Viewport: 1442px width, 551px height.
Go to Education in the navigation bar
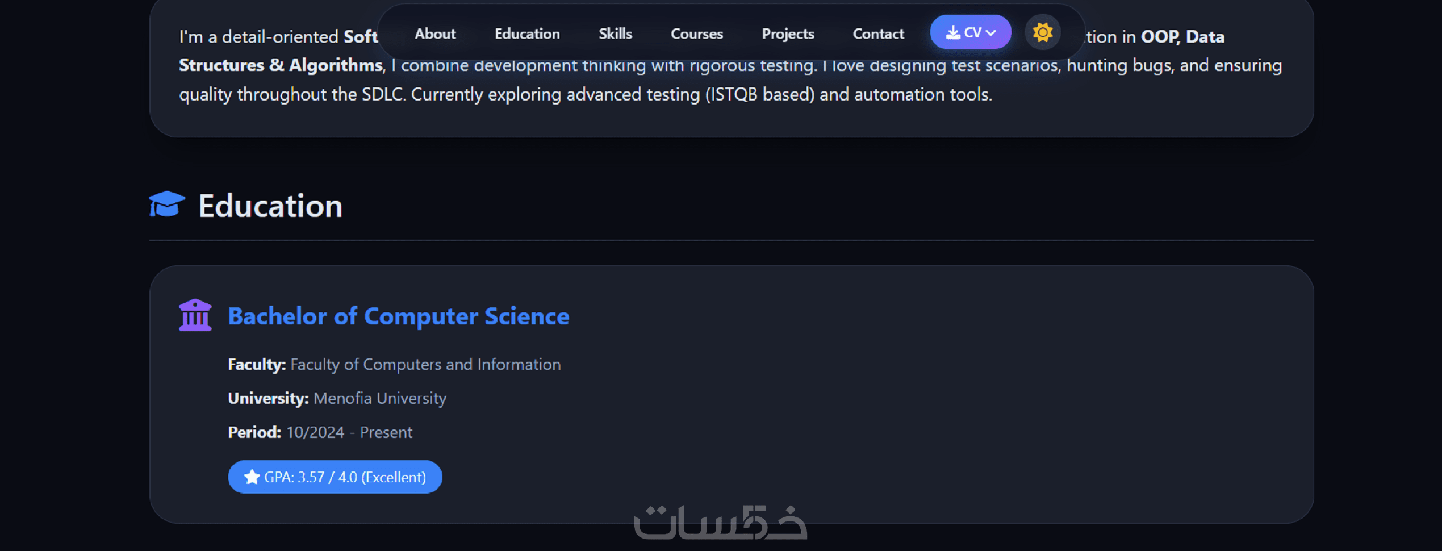pos(527,34)
